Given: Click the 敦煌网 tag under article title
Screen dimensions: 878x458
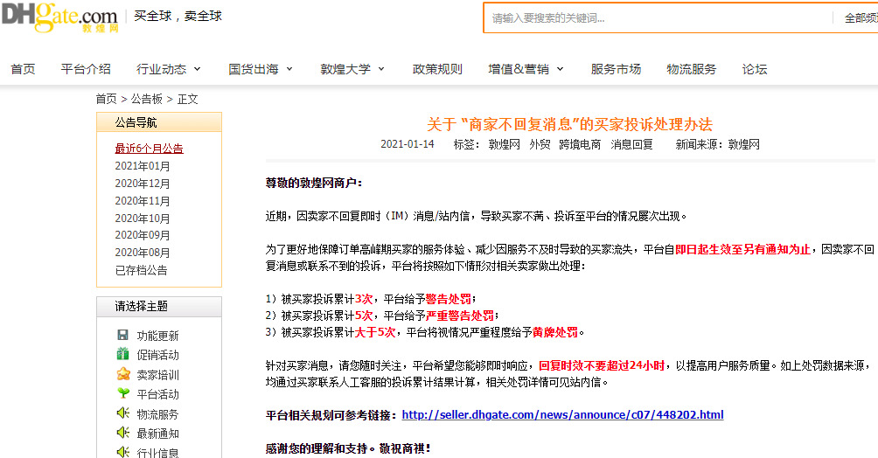Looking at the screenshot, I should pos(505,144).
